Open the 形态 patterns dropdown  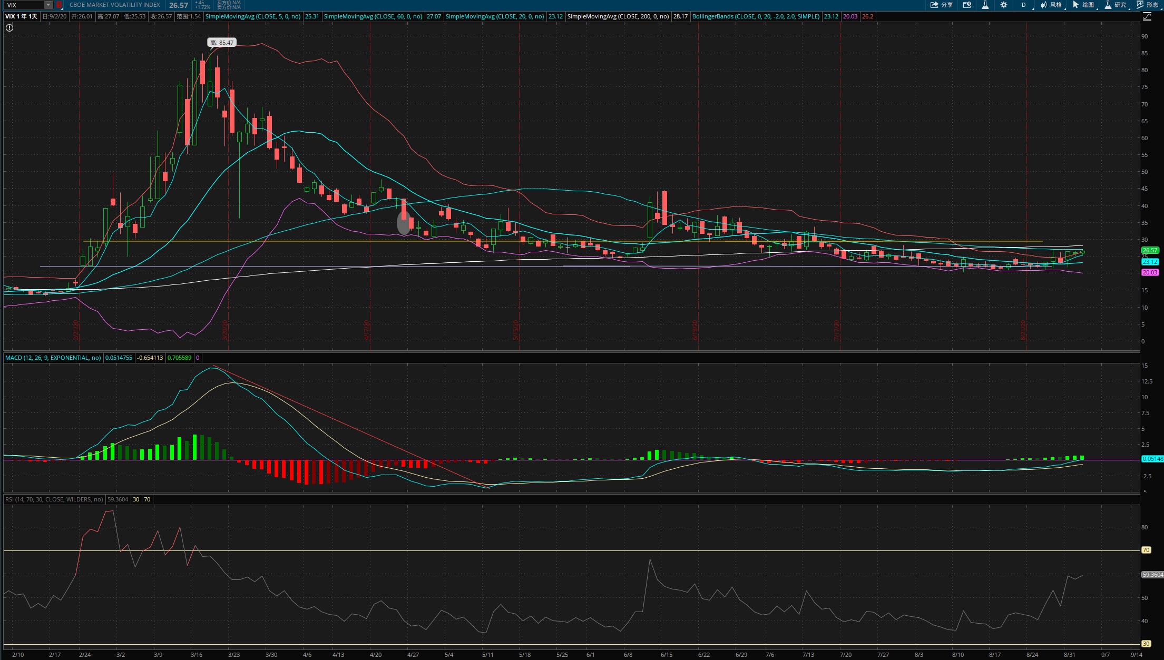tap(1148, 5)
